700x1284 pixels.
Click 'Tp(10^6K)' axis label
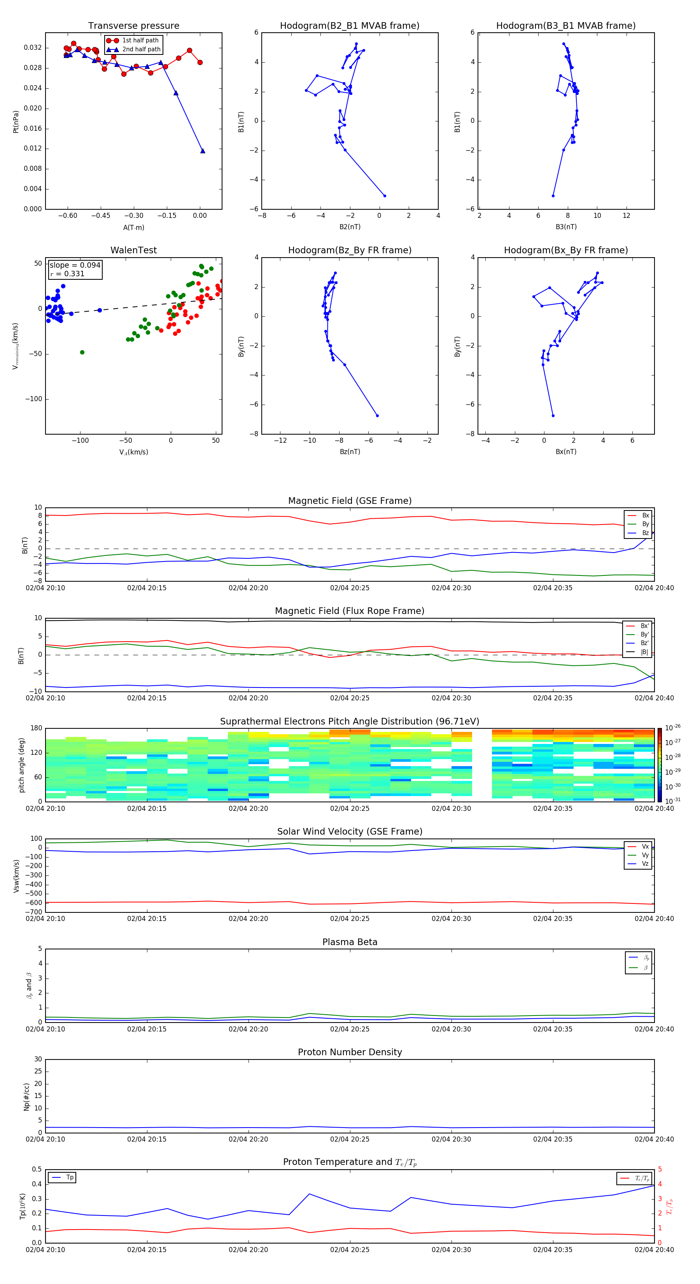tap(23, 1206)
